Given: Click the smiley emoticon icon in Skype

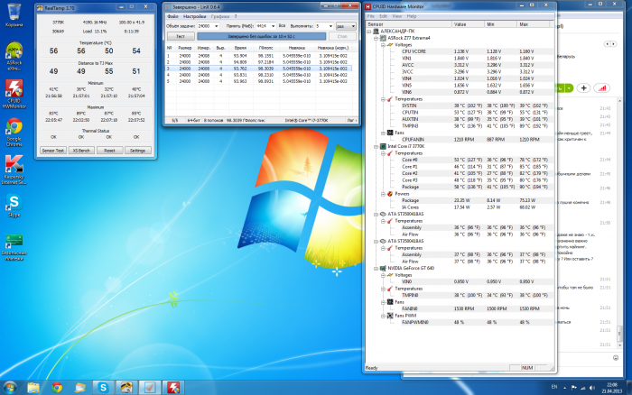Looking at the screenshot, I should click(616, 357).
